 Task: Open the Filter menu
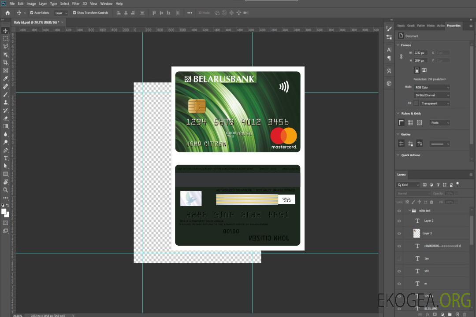click(76, 4)
